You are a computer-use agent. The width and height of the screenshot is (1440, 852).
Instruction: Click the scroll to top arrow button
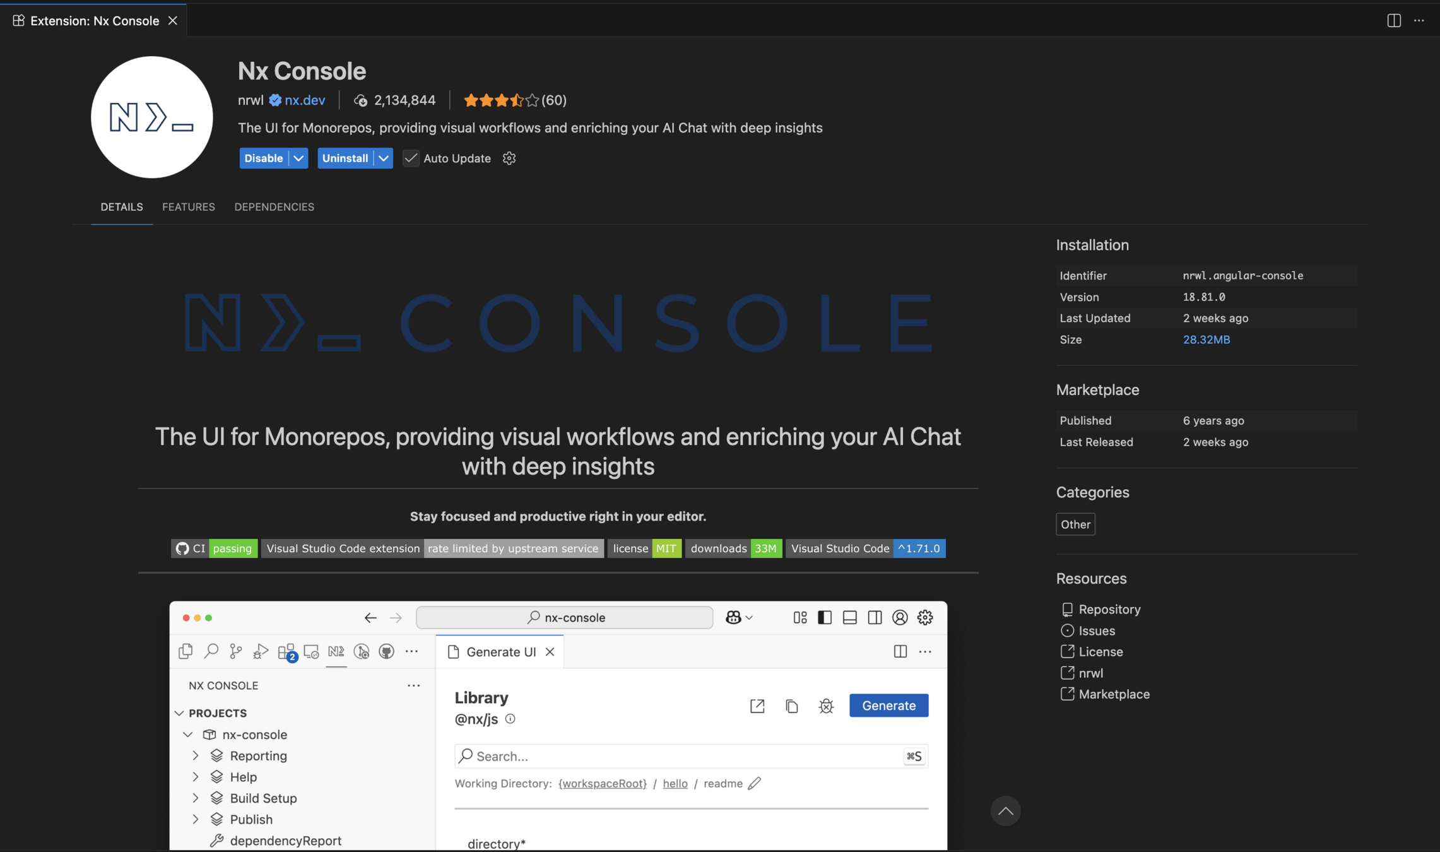[x=1005, y=811]
